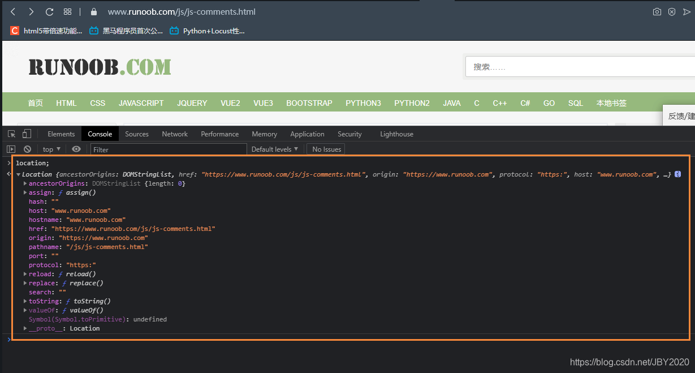Toggle the device toolbar icon in DevTools
695x373 pixels.
tap(27, 134)
